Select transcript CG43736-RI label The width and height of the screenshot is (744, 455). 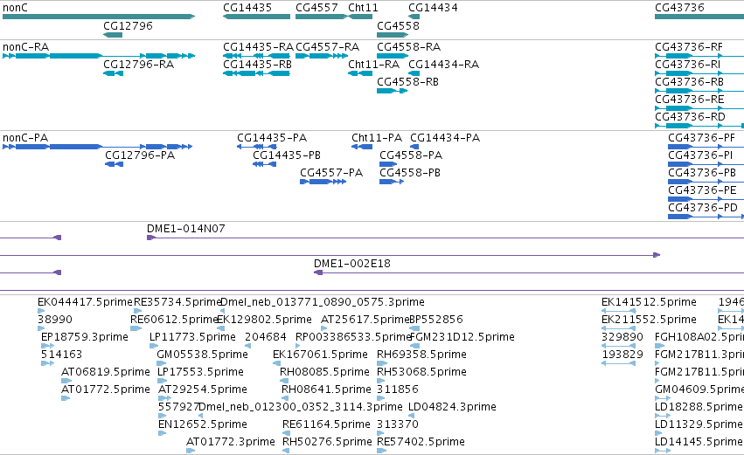[x=687, y=65]
